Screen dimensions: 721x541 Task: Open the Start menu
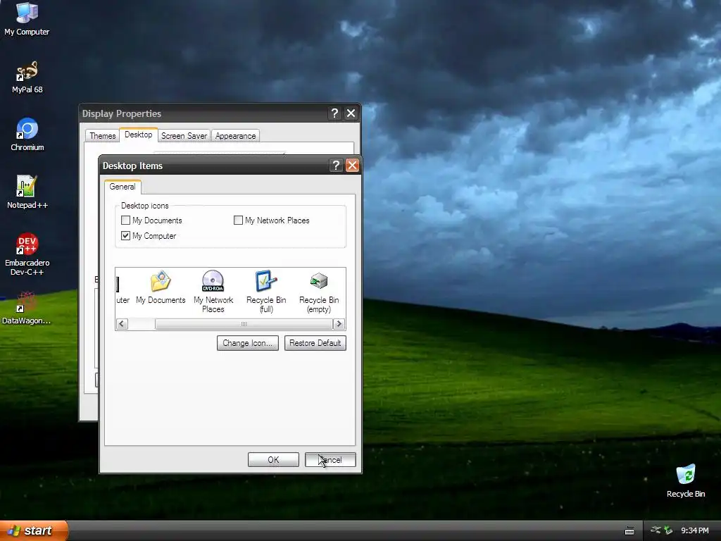pyautogui.click(x=34, y=530)
